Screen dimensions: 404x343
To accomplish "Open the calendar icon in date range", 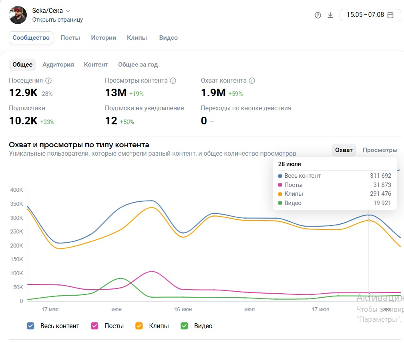I will tap(390, 15).
